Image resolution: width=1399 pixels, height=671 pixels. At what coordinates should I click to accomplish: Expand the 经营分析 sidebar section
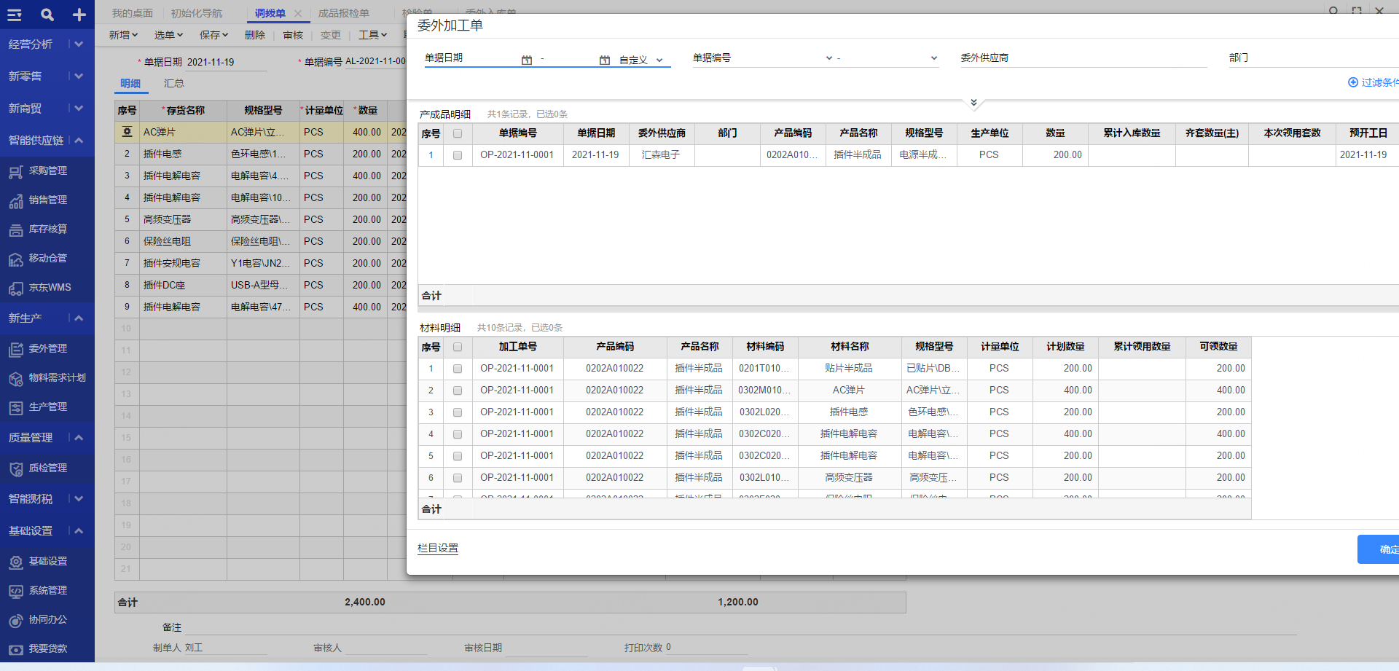tap(79, 44)
